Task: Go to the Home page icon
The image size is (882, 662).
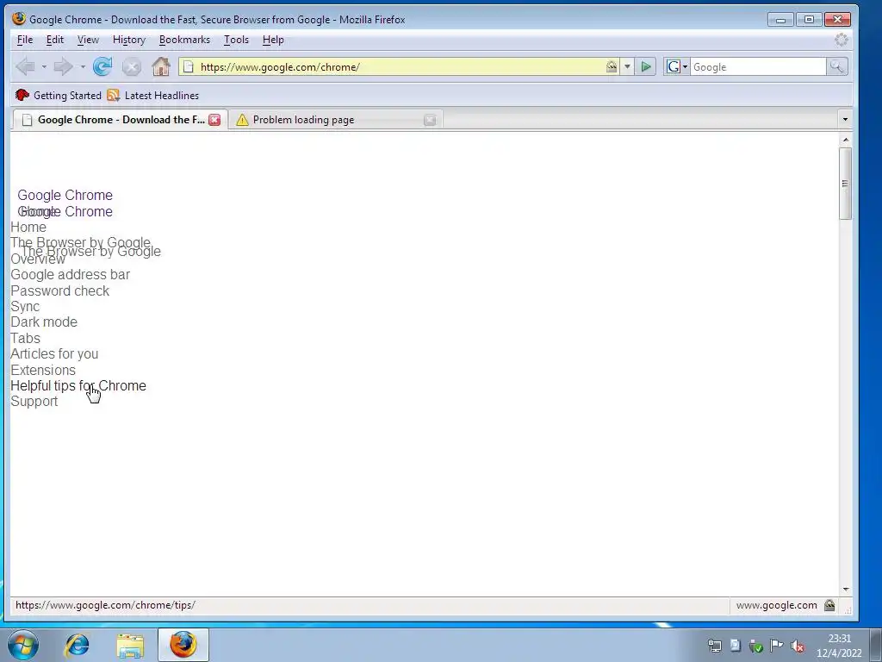Action: 161,67
